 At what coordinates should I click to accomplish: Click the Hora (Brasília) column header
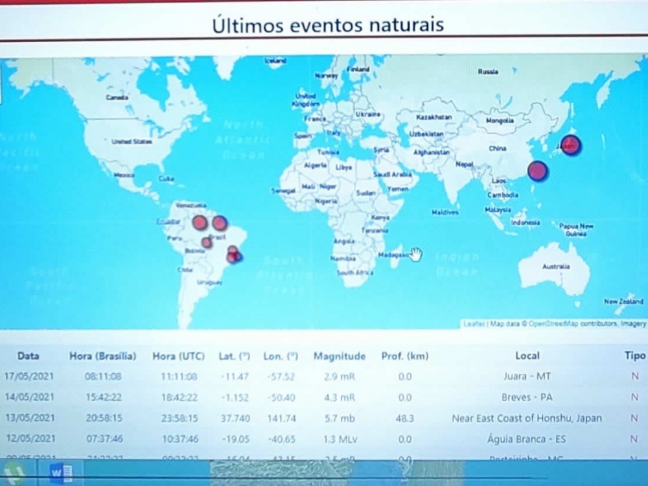(102, 356)
